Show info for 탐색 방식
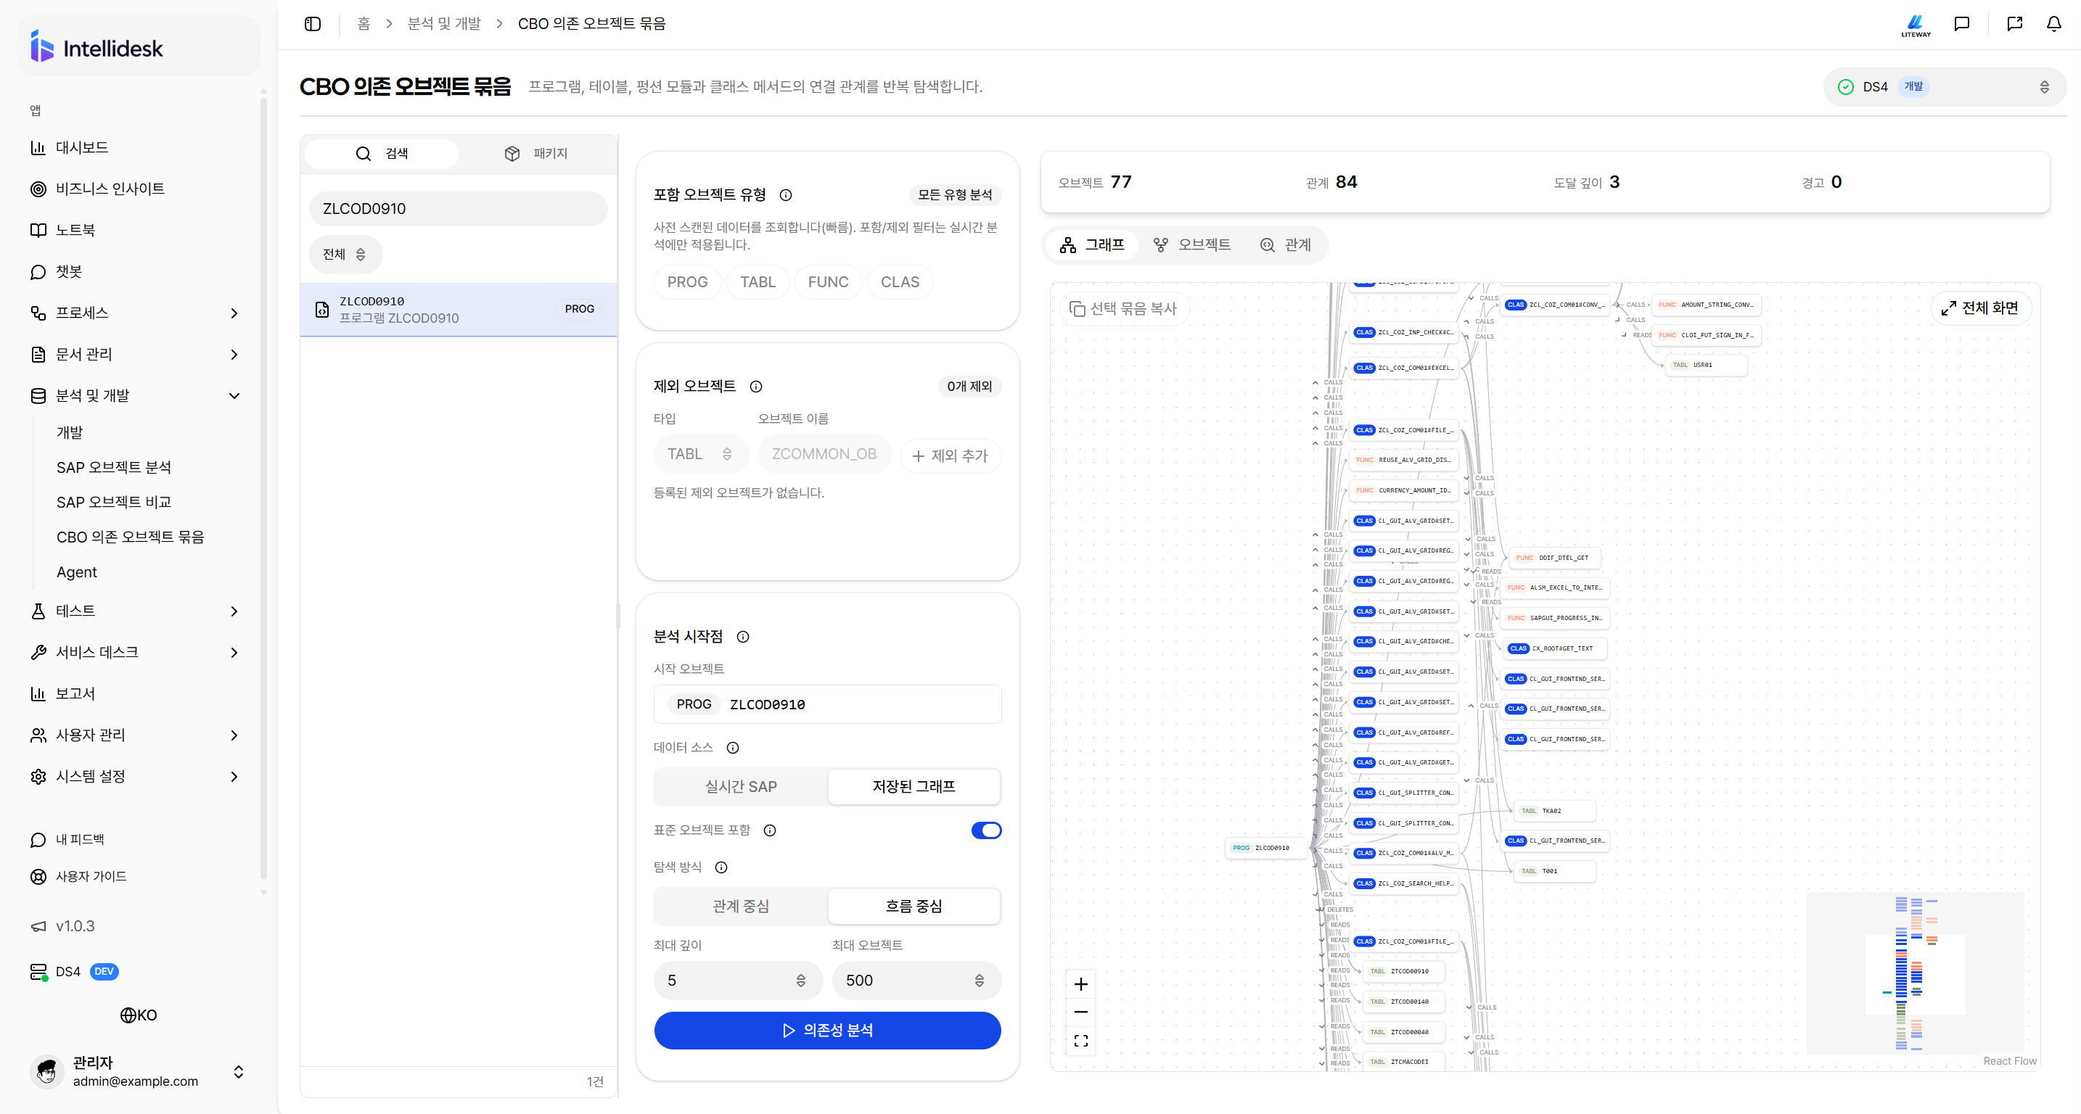The height and width of the screenshot is (1114, 2081). 721,867
